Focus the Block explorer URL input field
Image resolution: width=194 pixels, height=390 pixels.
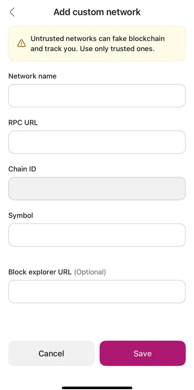(x=97, y=292)
